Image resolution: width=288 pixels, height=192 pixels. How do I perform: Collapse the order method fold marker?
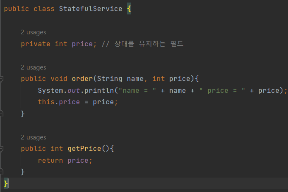tap(1, 79)
